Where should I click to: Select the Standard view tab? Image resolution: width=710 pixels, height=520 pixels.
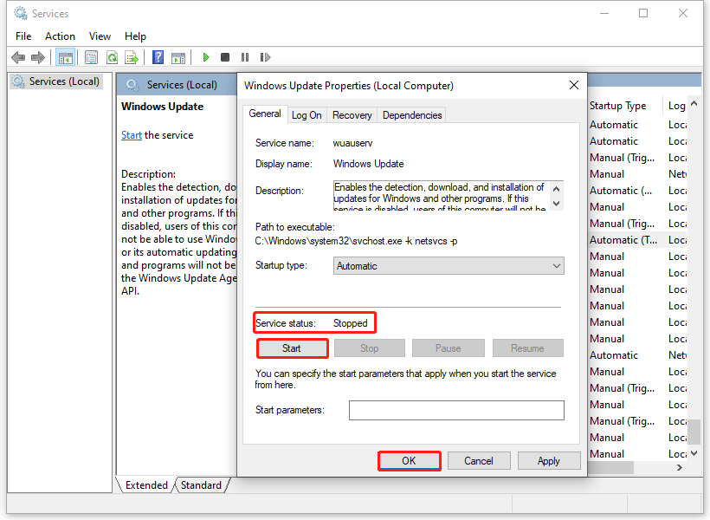point(201,485)
